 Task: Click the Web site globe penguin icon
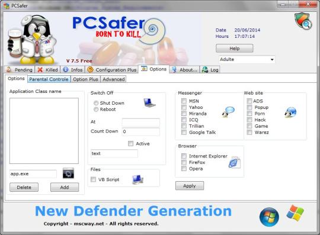point(290,112)
